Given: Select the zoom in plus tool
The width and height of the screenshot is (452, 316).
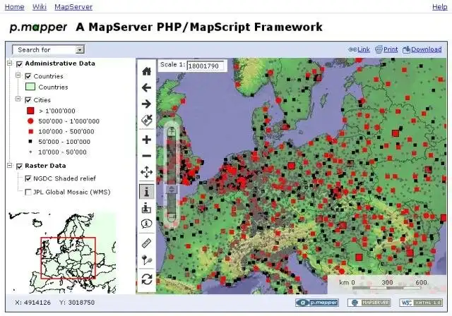Looking at the screenshot, I should (x=147, y=140).
